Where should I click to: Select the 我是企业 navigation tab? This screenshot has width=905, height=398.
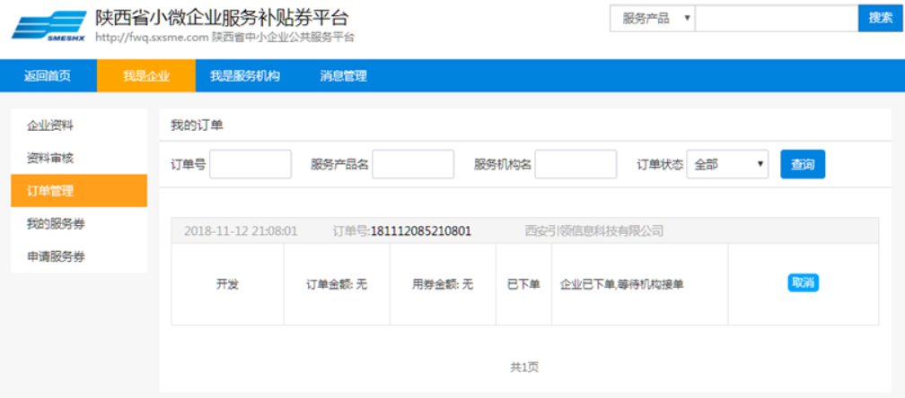click(x=146, y=76)
